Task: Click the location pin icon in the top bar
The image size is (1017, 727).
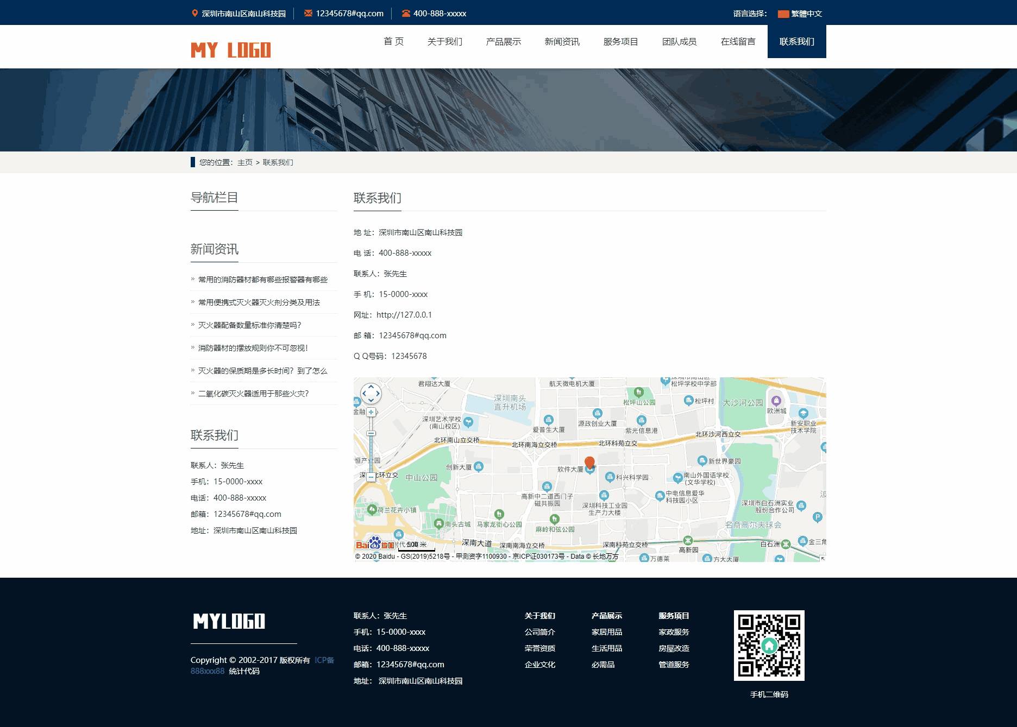Action: (x=195, y=13)
